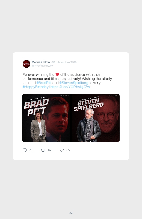Viewport: 142px width, 219px height.
Task: Click the reply count 3
Action: click(x=30, y=150)
